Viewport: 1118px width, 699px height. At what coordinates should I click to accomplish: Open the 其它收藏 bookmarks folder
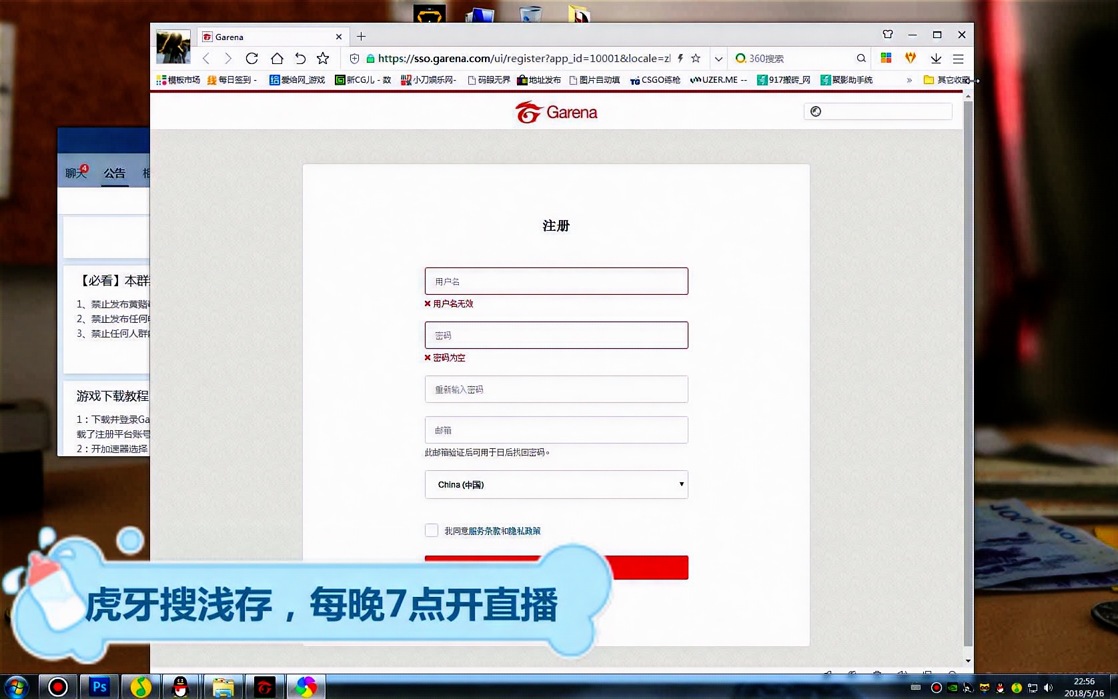[x=947, y=80]
